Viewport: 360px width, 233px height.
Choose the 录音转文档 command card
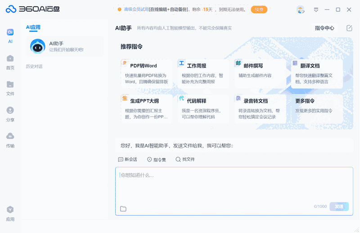[x=260, y=109]
